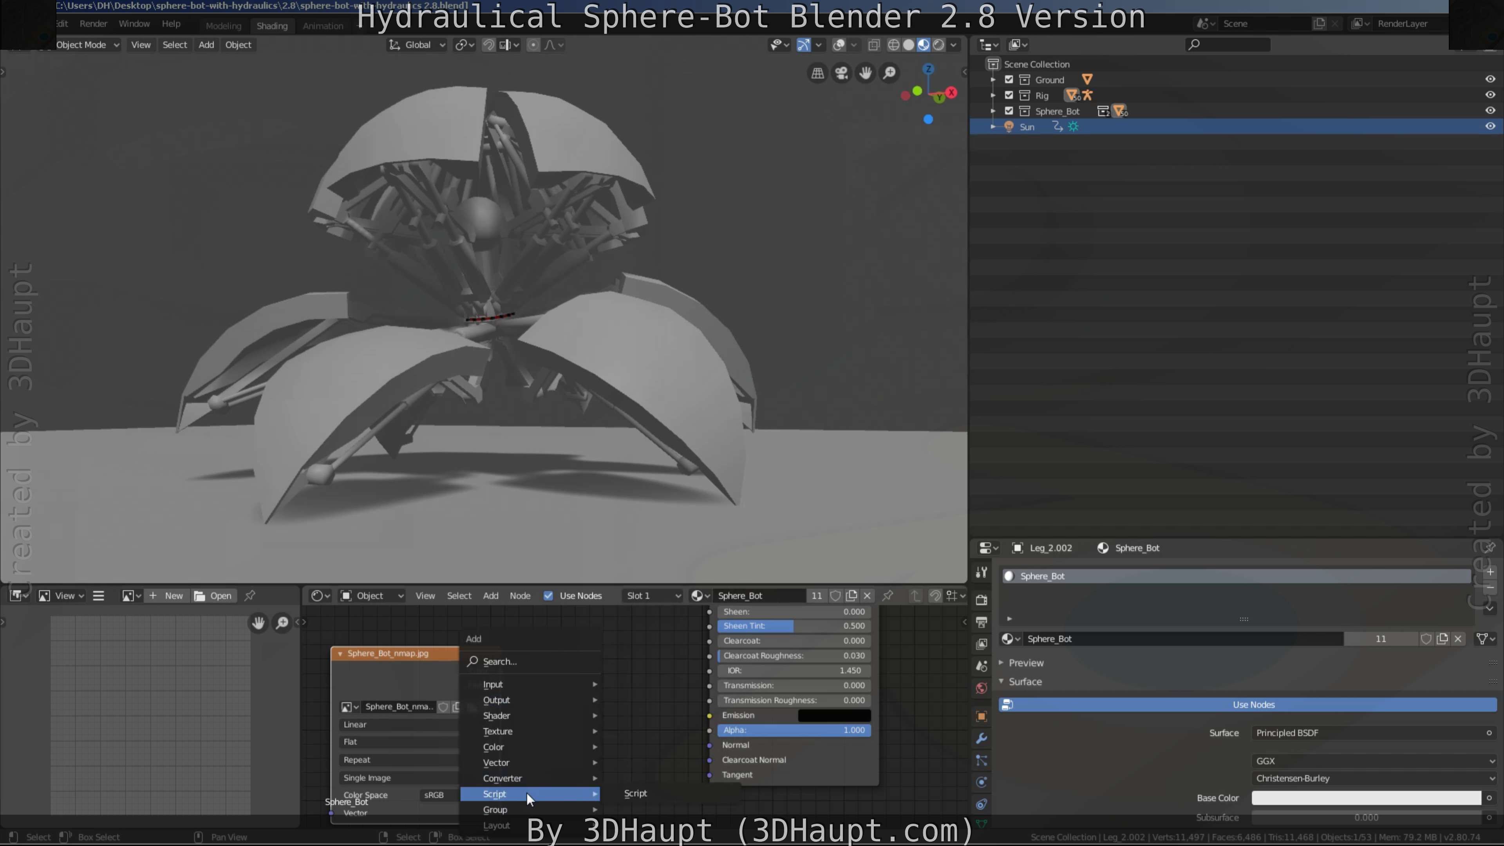Expand the Sun object tree row

993,127
